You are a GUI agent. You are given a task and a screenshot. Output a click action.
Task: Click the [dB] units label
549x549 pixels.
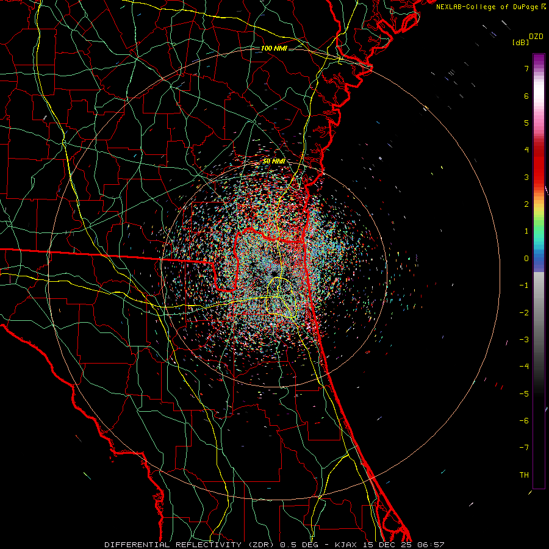click(520, 42)
